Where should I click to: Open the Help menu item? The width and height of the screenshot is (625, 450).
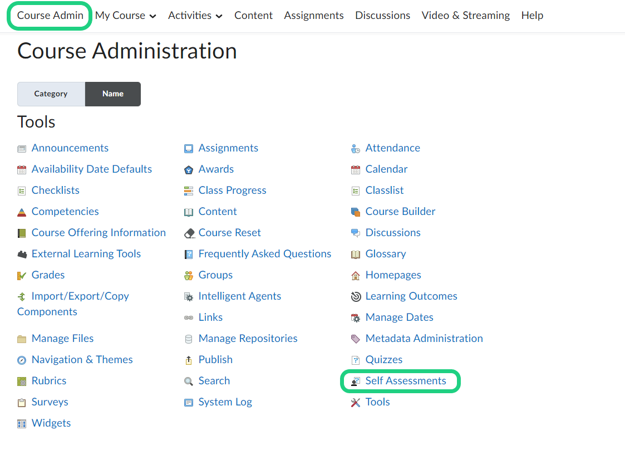532,16
